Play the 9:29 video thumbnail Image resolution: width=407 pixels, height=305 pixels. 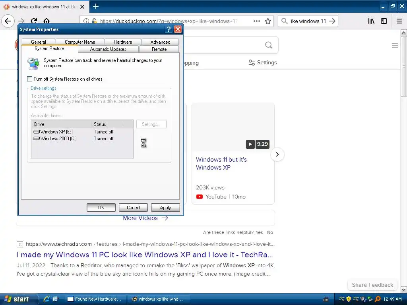tap(250, 144)
